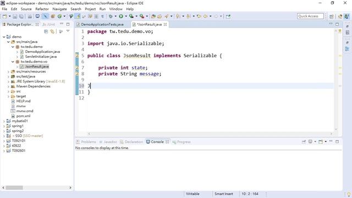Click the External Tools run icon
Viewport: 352px width, 198px height.
[142, 16]
